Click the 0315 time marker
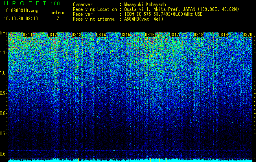Viewport: 256px width, 162px height. (x=125, y=35)
